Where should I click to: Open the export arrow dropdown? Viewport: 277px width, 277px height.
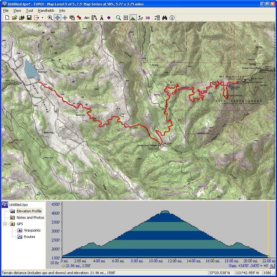[x=42, y=18]
